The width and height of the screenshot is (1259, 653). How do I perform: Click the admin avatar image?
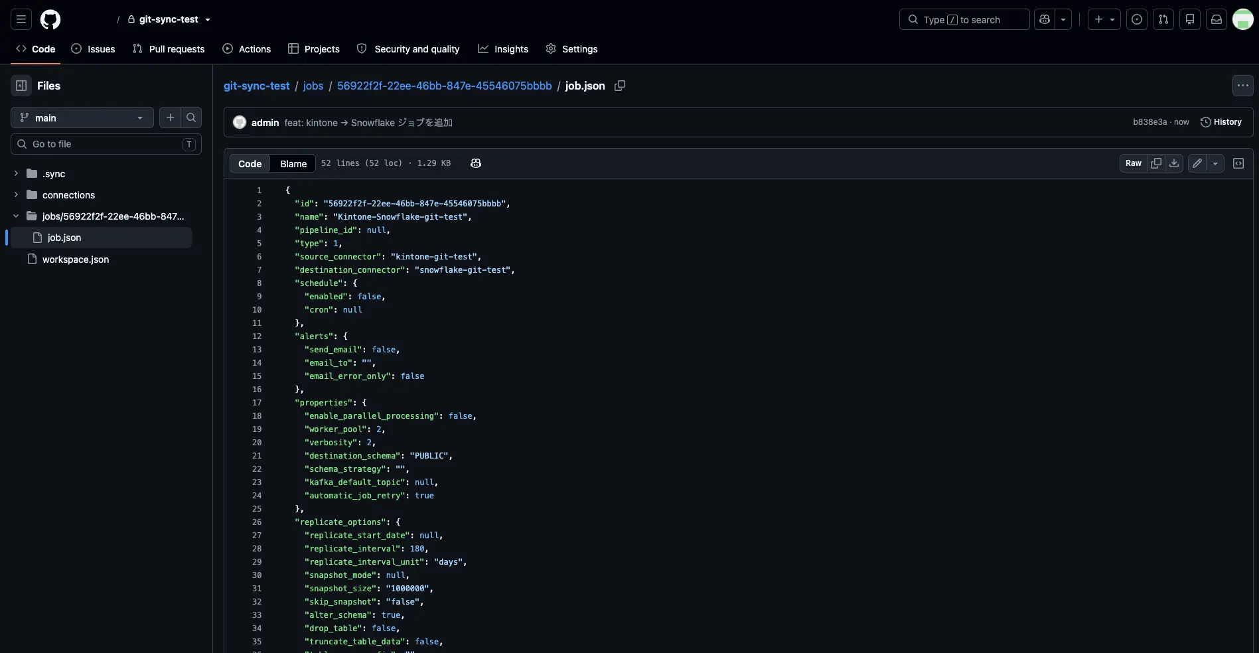point(240,122)
